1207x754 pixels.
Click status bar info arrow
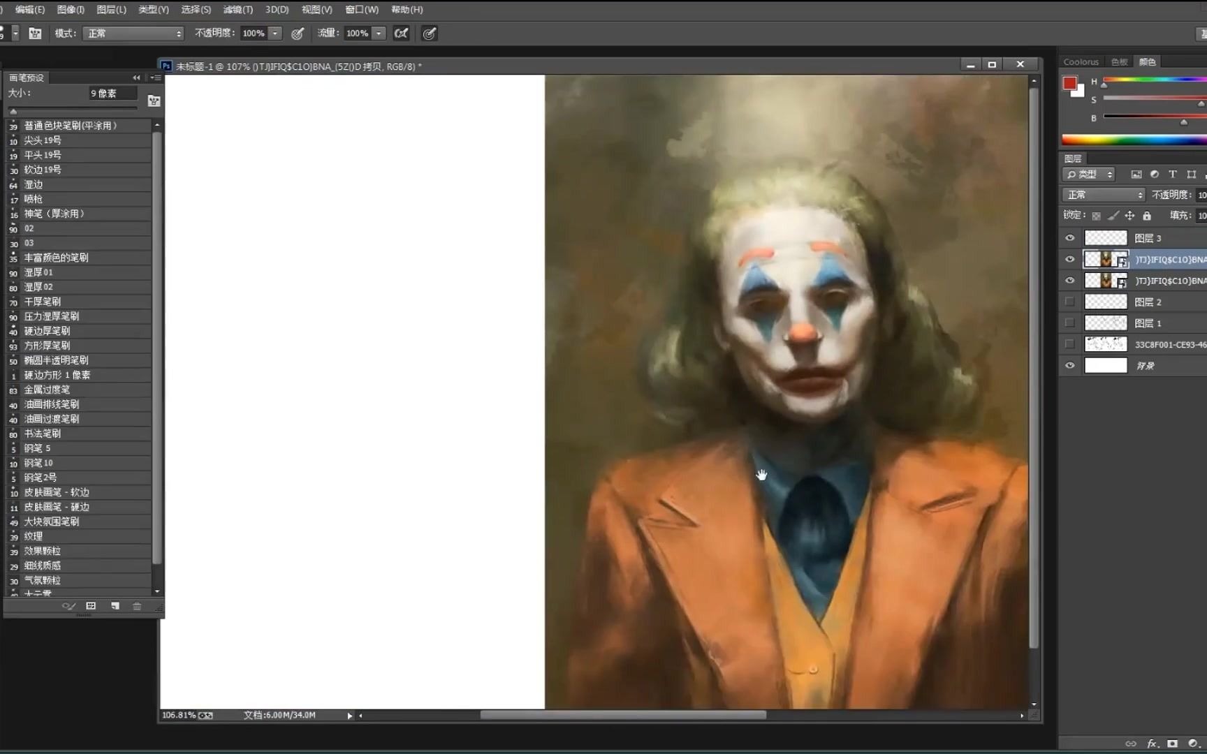[x=349, y=716]
